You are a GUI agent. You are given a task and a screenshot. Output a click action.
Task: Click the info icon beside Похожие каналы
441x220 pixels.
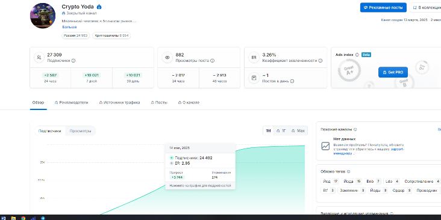355,130
